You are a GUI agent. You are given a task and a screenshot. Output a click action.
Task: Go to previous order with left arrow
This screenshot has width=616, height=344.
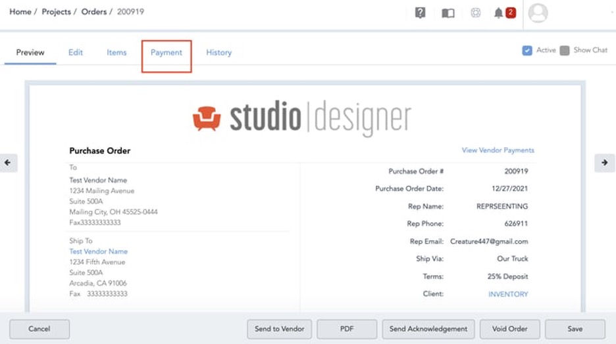8,163
